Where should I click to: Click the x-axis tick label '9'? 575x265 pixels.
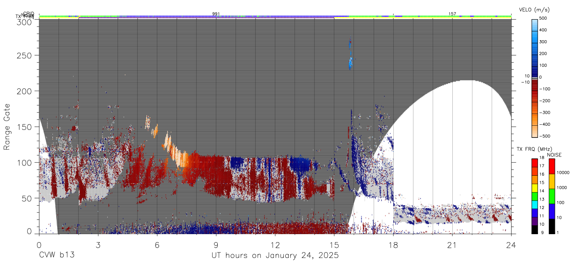coord(216,244)
